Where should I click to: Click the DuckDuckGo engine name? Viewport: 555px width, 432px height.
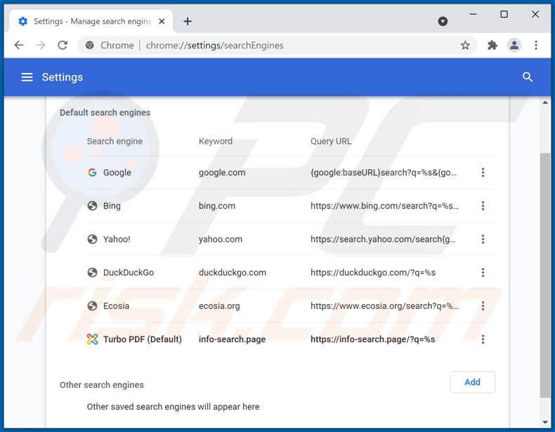[129, 273]
